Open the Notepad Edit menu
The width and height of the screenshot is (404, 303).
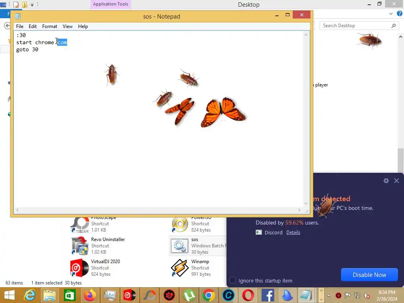[32, 26]
